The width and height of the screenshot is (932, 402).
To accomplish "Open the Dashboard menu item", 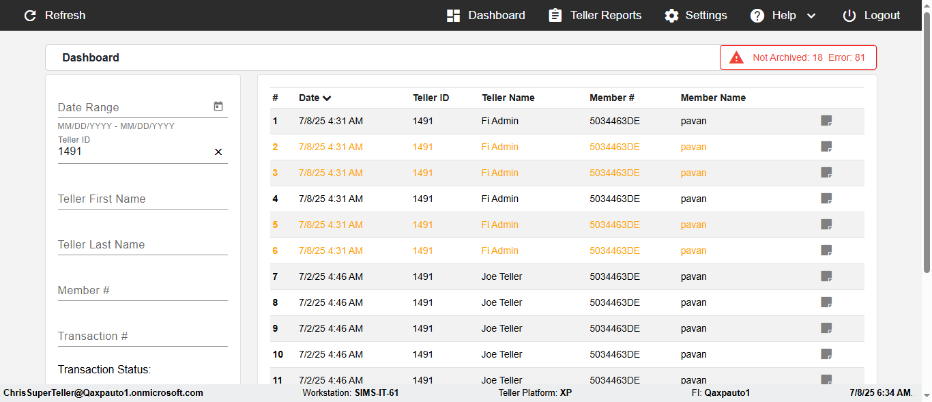I will point(486,16).
